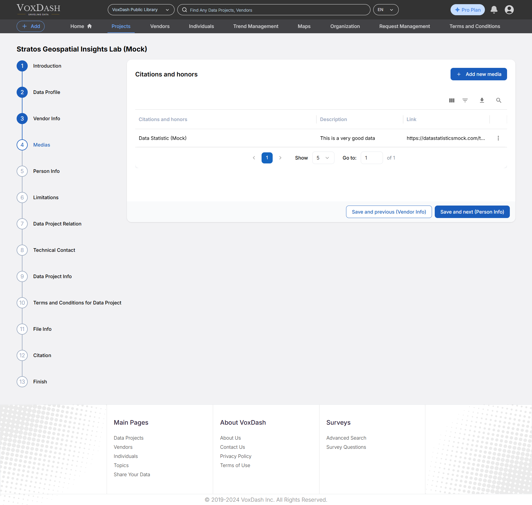Click the Go to page input field
Image resolution: width=532 pixels, height=505 pixels.
point(371,158)
